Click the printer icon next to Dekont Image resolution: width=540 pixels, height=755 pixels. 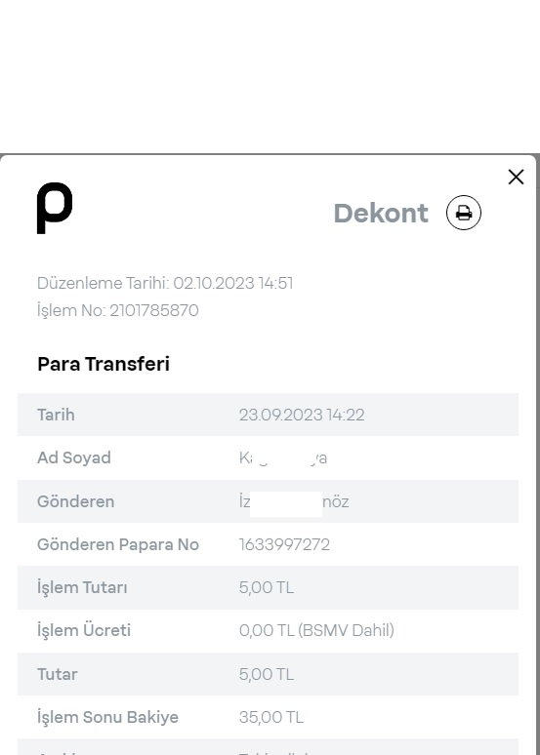tap(463, 213)
